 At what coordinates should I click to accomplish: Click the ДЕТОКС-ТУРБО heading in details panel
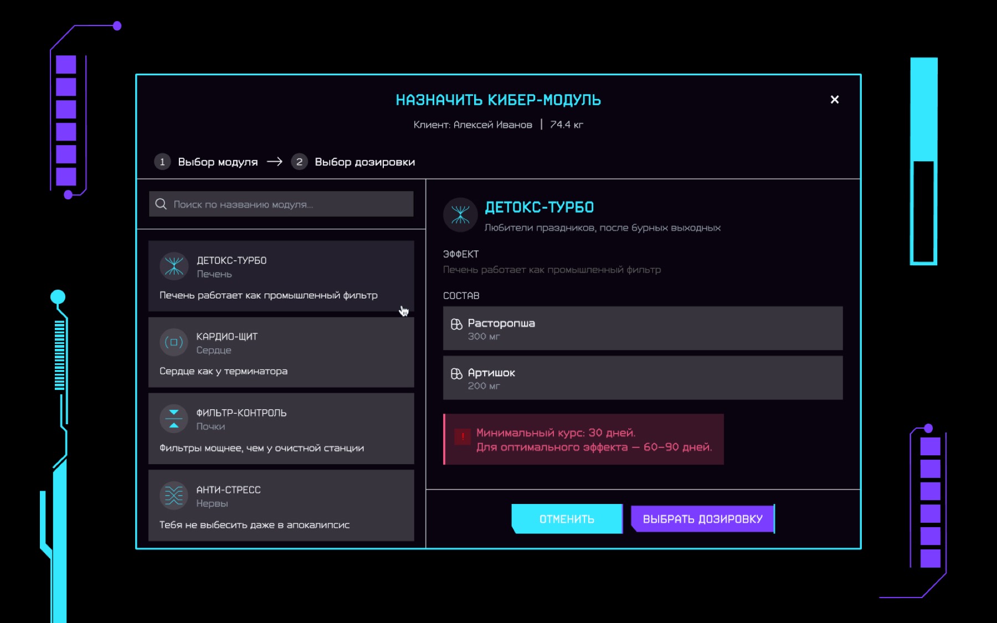click(539, 208)
